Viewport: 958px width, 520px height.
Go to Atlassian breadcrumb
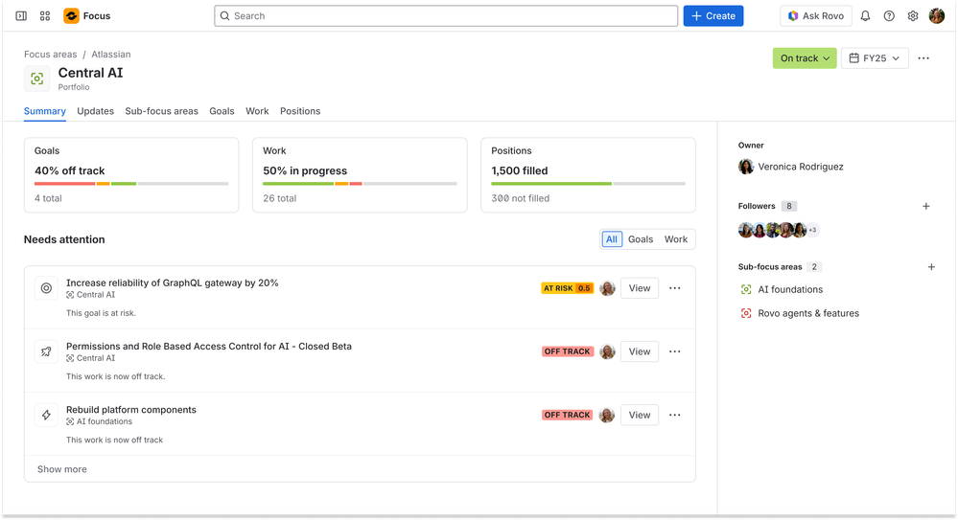[x=111, y=55]
